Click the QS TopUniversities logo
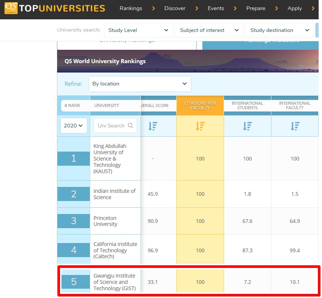The width and height of the screenshot is (322, 298). click(54, 8)
